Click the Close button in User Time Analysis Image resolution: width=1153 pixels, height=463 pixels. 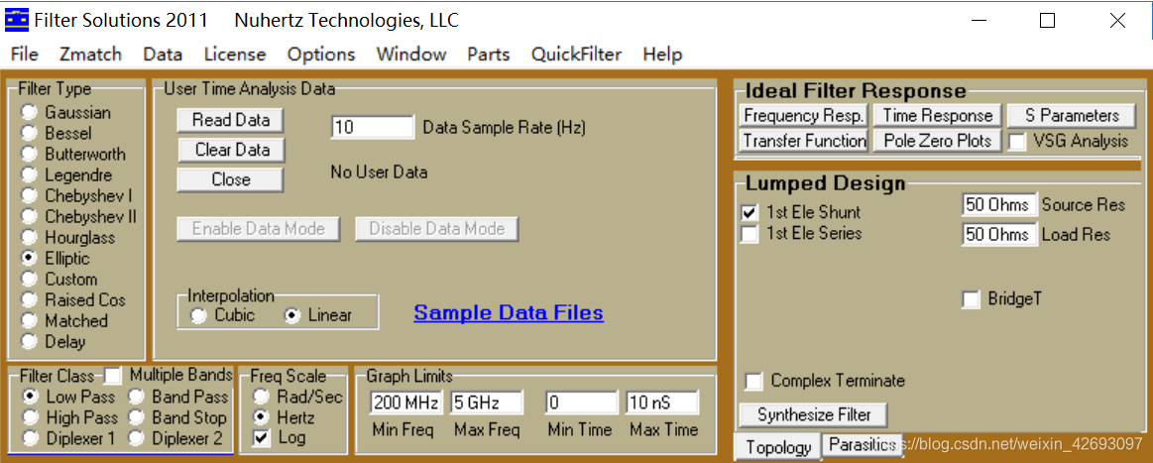pyautogui.click(x=231, y=179)
